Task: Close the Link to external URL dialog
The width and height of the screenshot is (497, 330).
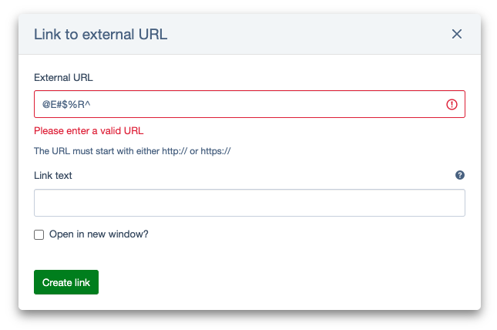Action: tap(457, 34)
